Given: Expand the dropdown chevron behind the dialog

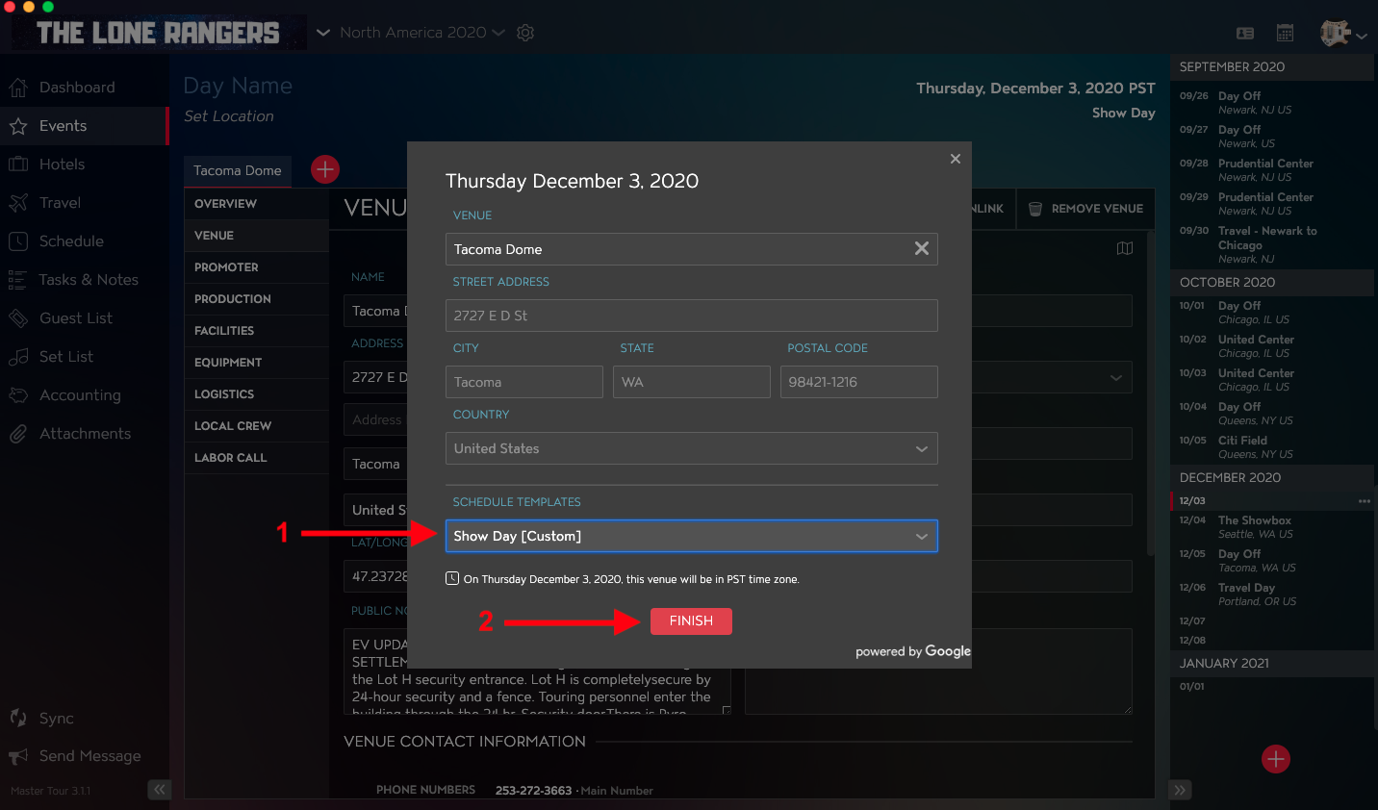Looking at the screenshot, I should [x=1116, y=377].
